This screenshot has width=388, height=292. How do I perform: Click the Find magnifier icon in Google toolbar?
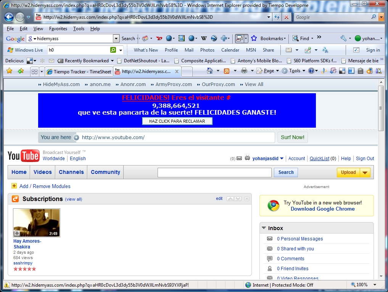[295, 39]
